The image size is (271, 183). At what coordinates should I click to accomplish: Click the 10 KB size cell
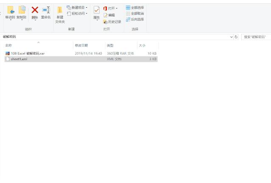point(152,53)
